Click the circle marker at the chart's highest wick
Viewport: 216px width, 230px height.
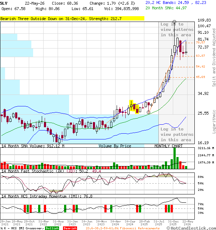(x=174, y=22)
